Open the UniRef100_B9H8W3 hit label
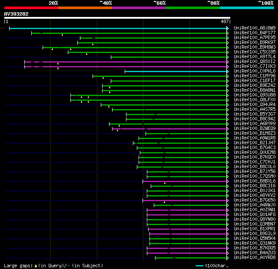Screen dimensions: 278x269 coord(255,47)
